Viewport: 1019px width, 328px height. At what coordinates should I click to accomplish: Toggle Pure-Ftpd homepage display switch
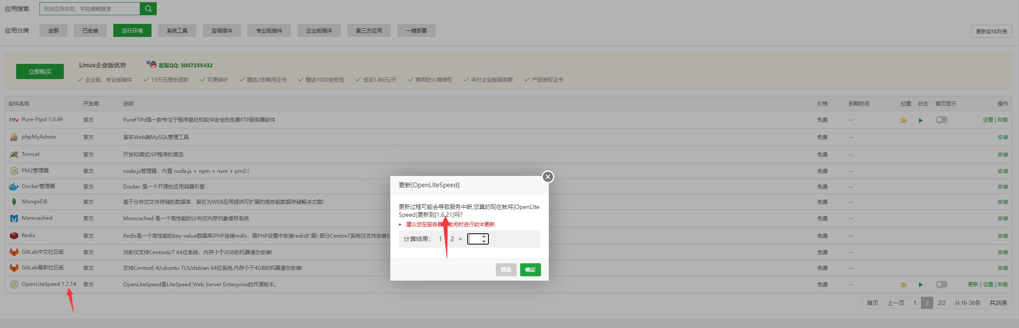[x=941, y=119]
